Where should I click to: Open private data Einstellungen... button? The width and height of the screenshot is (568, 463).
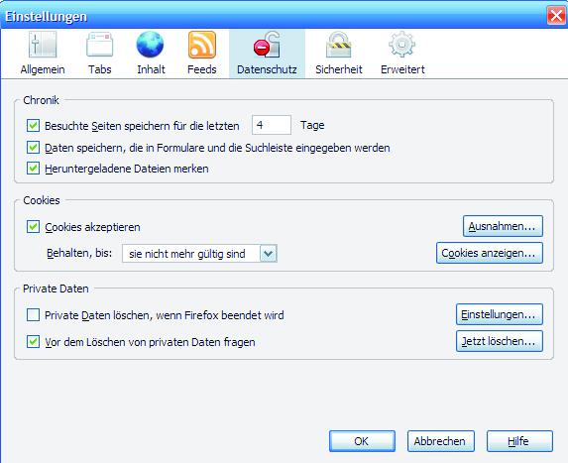tap(500, 314)
